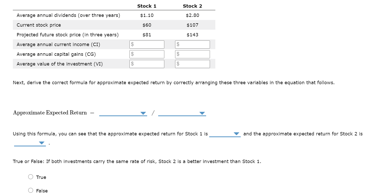The image size is (373, 194).
Task: Open the formula numerator dropdown
Action: click(123, 113)
